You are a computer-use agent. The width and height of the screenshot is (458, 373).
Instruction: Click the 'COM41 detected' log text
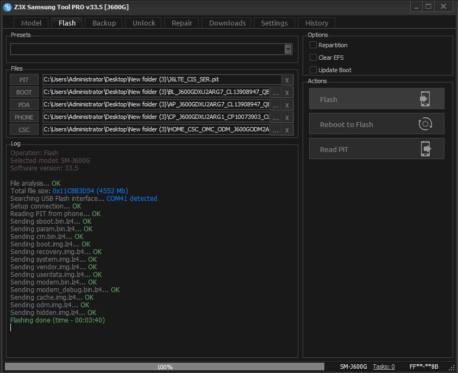(131, 199)
